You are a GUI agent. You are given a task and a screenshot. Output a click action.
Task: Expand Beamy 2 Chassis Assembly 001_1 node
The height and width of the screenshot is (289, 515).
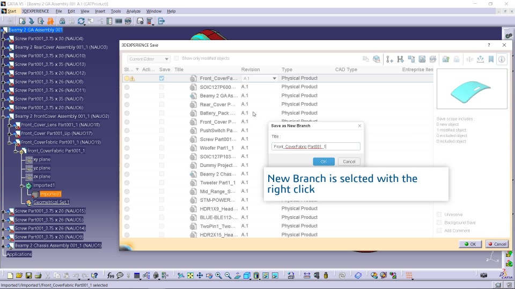3,246
